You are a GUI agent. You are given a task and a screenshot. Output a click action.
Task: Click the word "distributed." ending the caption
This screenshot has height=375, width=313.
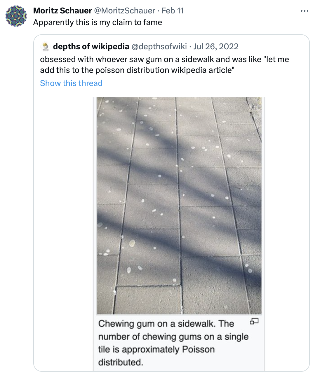click(121, 362)
